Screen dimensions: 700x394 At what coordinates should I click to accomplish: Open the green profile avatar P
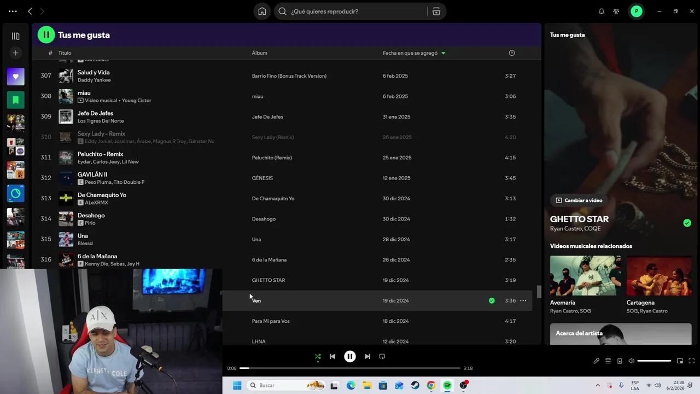click(x=636, y=11)
